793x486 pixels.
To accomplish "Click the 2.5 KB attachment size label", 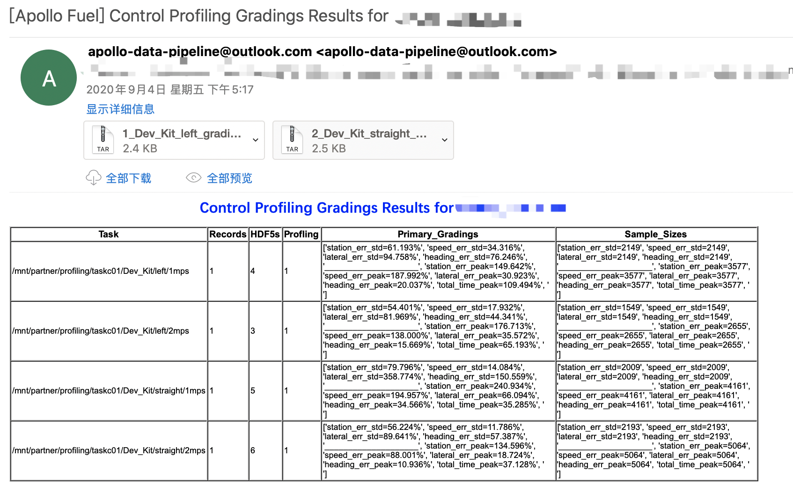I will click(329, 149).
